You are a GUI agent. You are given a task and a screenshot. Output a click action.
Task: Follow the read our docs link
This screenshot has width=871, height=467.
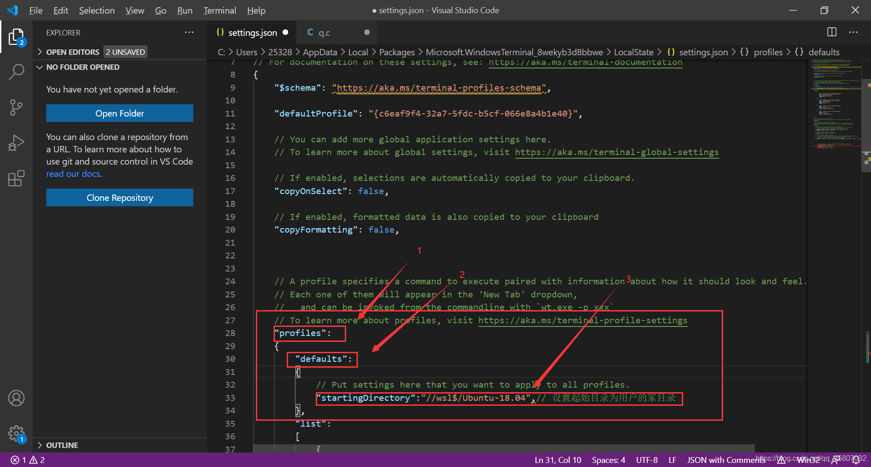(x=73, y=174)
